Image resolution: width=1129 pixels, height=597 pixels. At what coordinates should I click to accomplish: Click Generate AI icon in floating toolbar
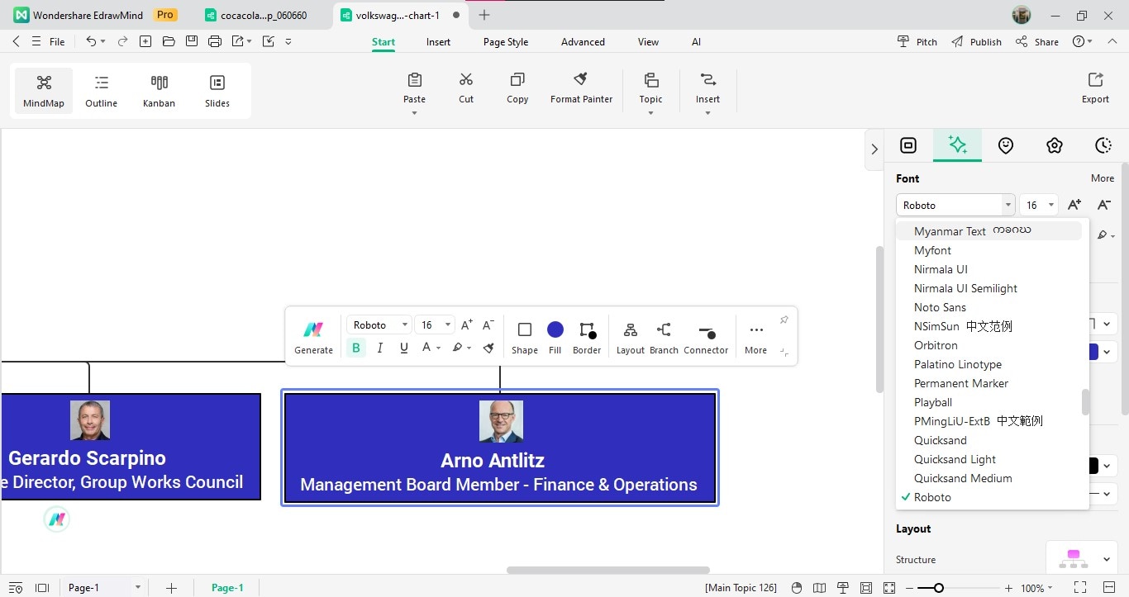click(x=313, y=329)
